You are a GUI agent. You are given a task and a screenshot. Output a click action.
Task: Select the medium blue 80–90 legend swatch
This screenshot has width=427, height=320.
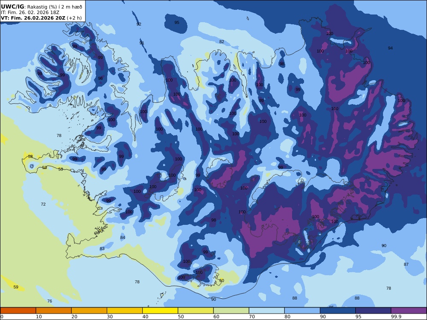(302, 311)
